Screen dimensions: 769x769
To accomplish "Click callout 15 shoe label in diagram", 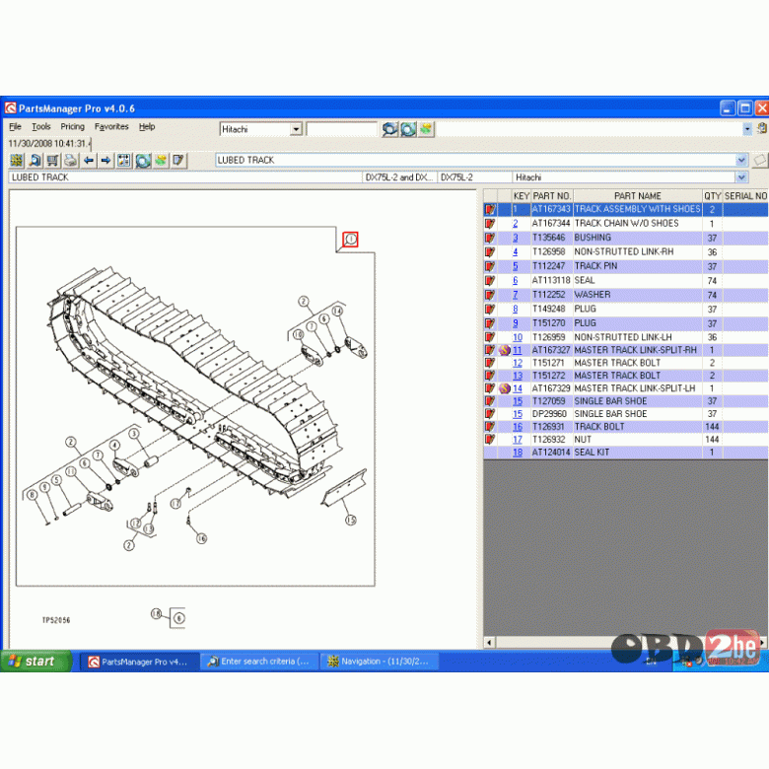I will pos(351,520).
